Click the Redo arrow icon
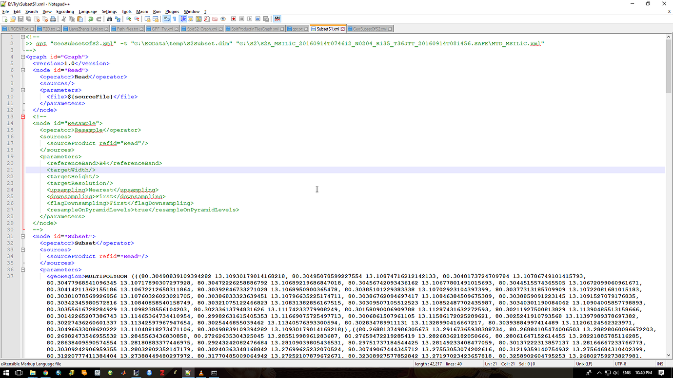Screen dimensions: 673x378 click(99, 19)
